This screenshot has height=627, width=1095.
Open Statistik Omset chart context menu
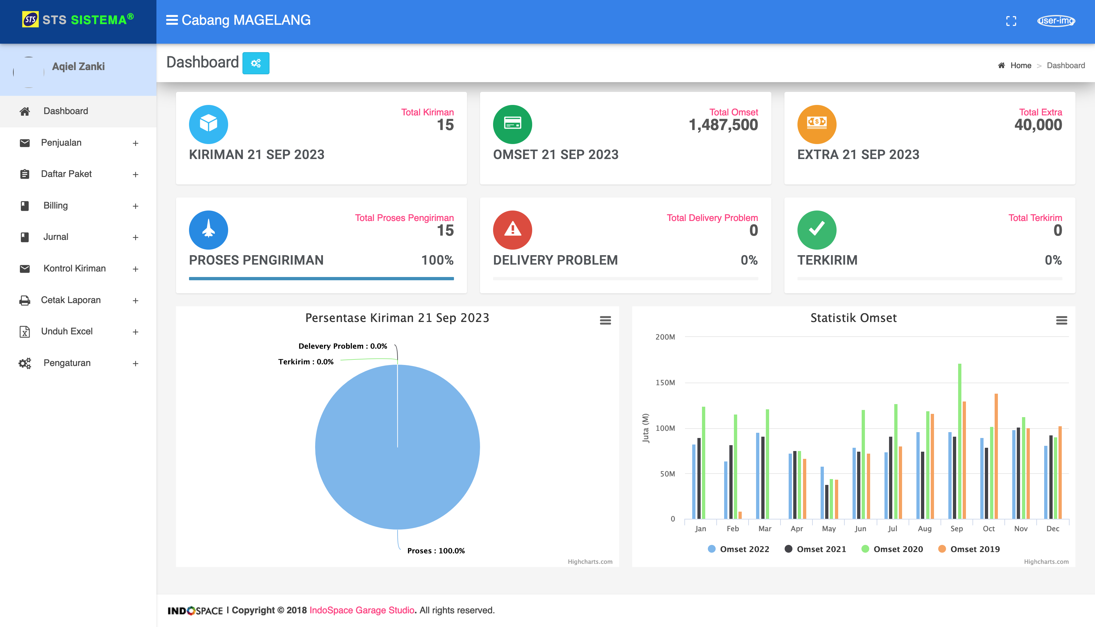point(1061,320)
